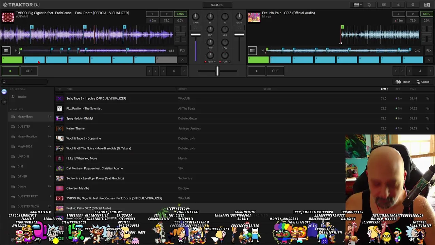Seek forward on the left deck

pos(167,14)
